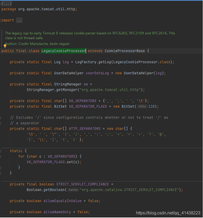This screenshot has height=218, width=203.
Task: Expand the collapsed import statements placeholder
Action: click(x=19, y=20)
